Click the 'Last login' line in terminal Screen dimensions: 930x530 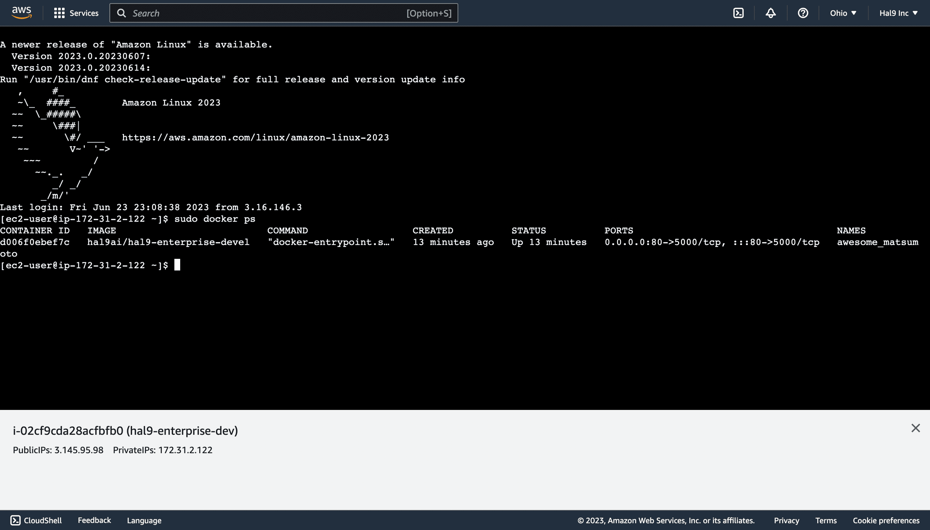point(151,207)
